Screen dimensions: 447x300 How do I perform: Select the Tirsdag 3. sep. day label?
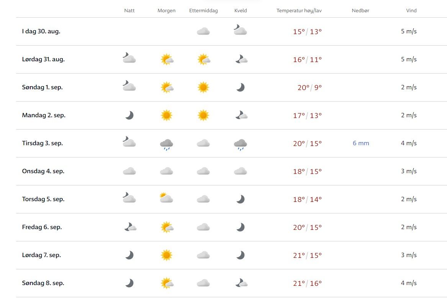43,143
